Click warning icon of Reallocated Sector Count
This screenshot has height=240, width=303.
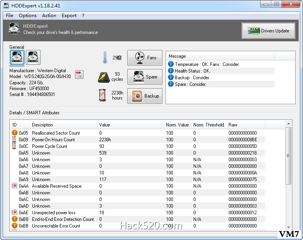pos(14,133)
